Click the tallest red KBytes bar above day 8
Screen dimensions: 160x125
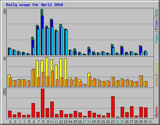42,103
